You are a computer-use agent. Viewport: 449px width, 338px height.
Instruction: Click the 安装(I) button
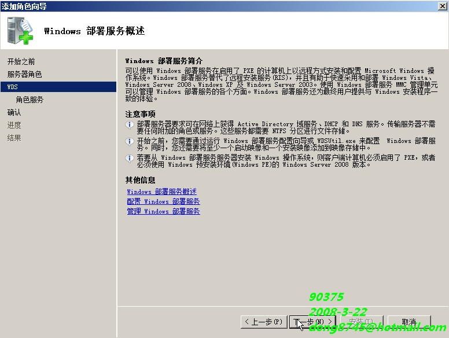(362, 322)
